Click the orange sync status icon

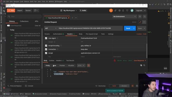tap(111, 11)
